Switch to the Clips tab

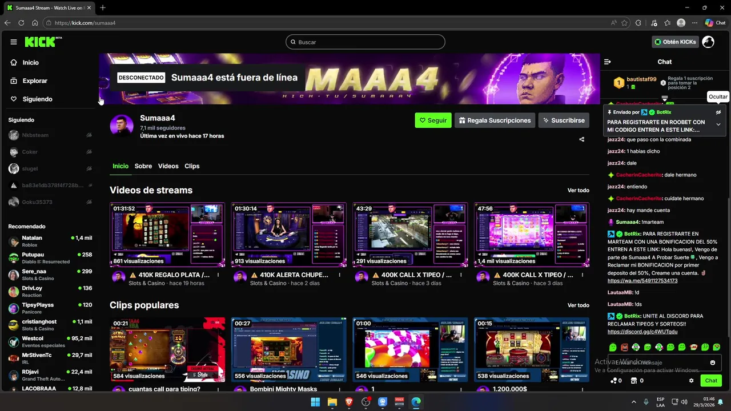click(x=192, y=166)
